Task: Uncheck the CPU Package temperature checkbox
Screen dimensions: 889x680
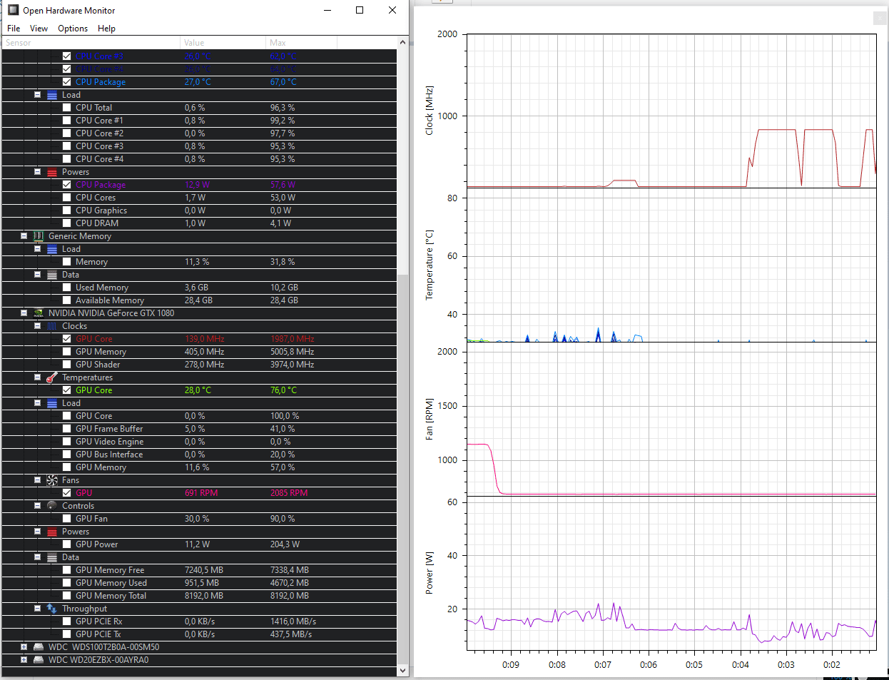Action: (66, 82)
